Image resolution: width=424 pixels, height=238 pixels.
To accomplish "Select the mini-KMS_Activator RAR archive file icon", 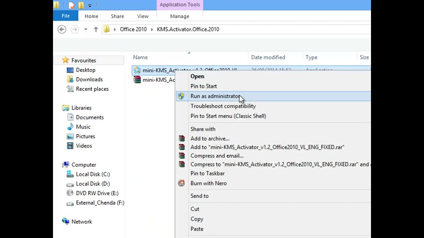I will (x=137, y=80).
